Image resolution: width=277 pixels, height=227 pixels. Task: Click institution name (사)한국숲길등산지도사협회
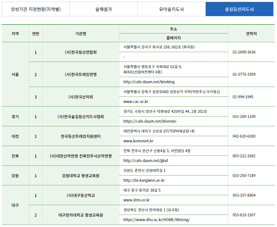pos(81,116)
